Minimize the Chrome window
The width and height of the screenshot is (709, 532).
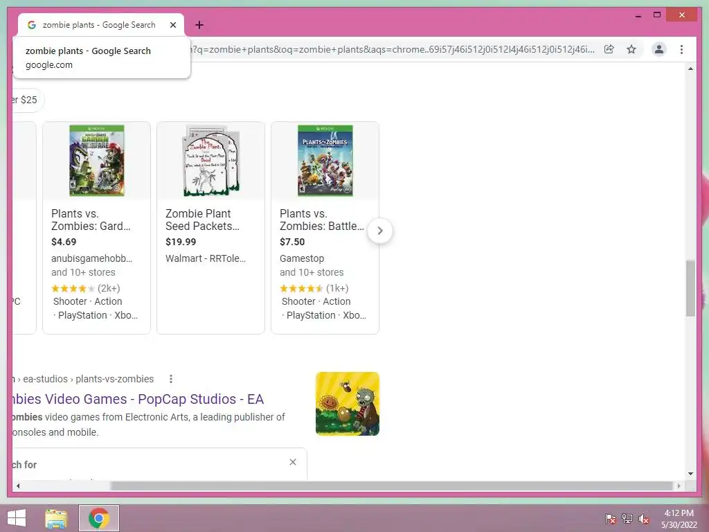coord(638,15)
